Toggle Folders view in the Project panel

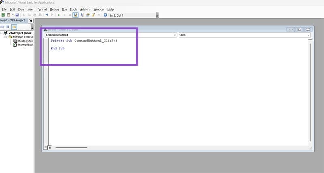tap(14, 27)
